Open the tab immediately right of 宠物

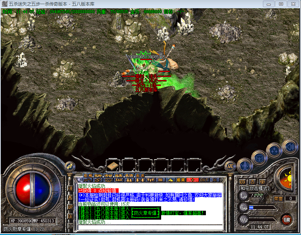pos(109,175)
